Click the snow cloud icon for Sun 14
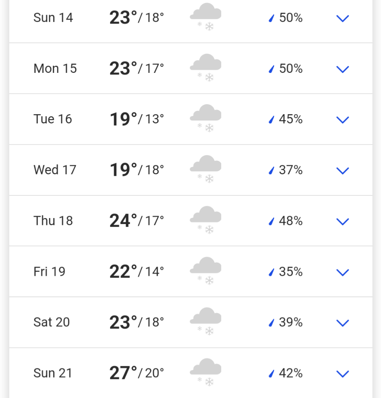 tap(206, 17)
